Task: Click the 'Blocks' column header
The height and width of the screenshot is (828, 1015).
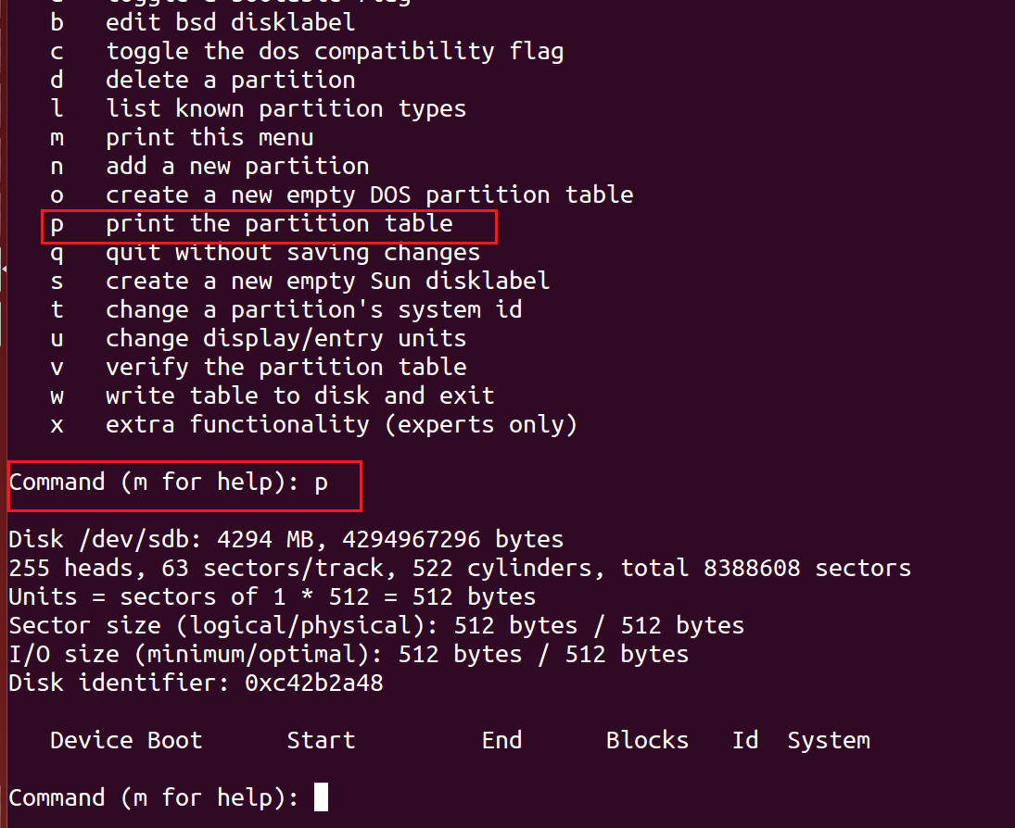Action: (x=647, y=740)
